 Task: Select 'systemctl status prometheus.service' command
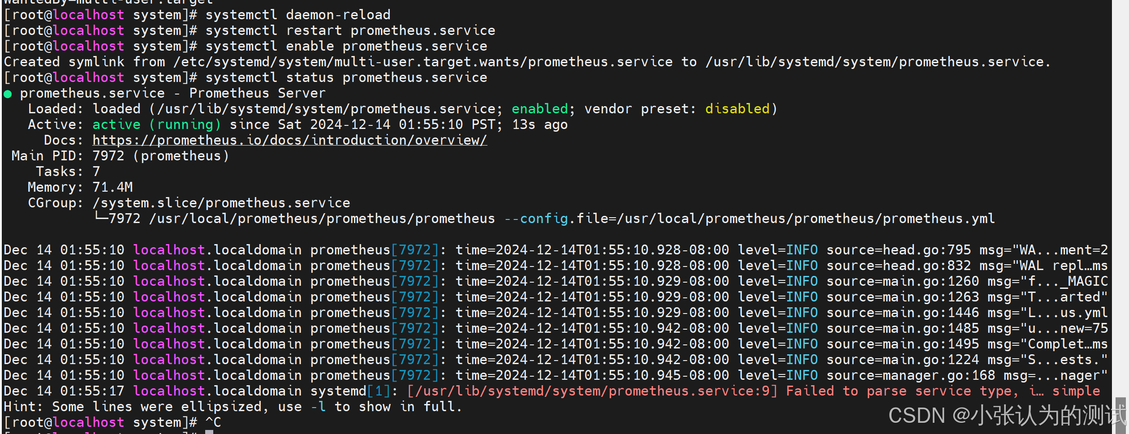click(x=346, y=77)
